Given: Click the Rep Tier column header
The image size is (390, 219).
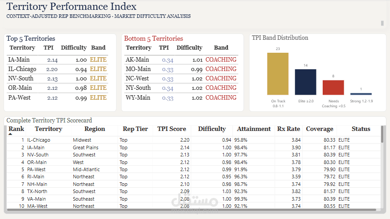Looking at the screenshot, I should point(135,129).
